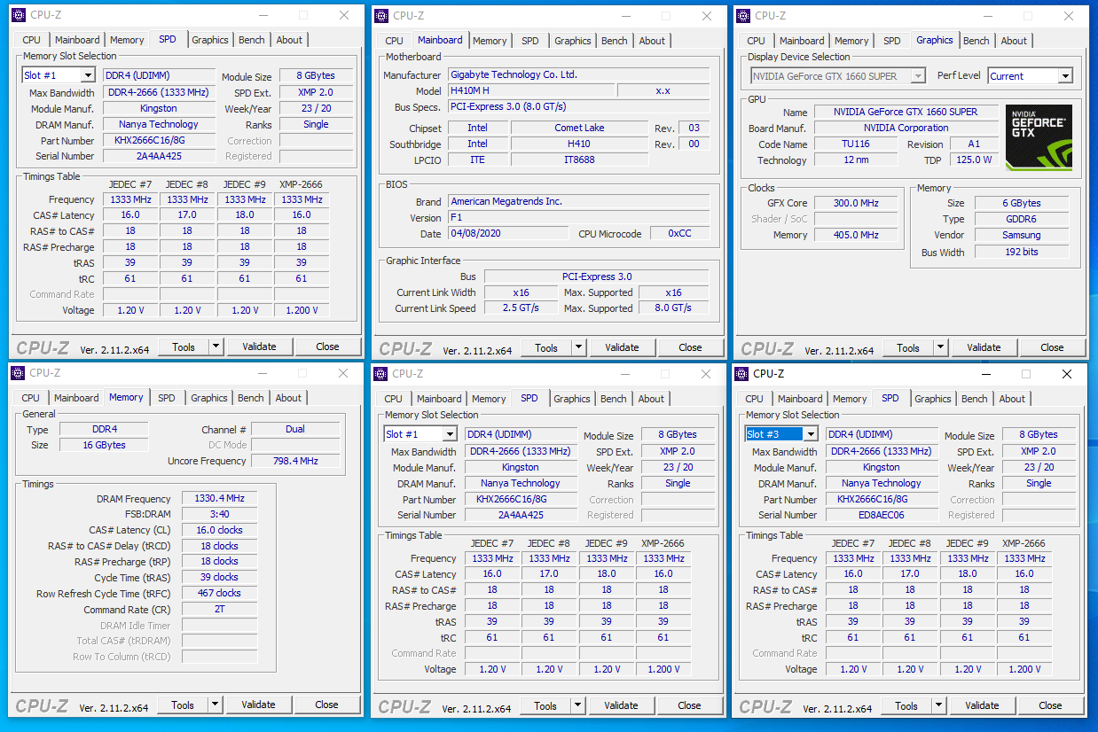Screen dimensions: 1098x732
Task: Open the GTX 1660 SUPER display device dropdown
Action: click(917, 76)
